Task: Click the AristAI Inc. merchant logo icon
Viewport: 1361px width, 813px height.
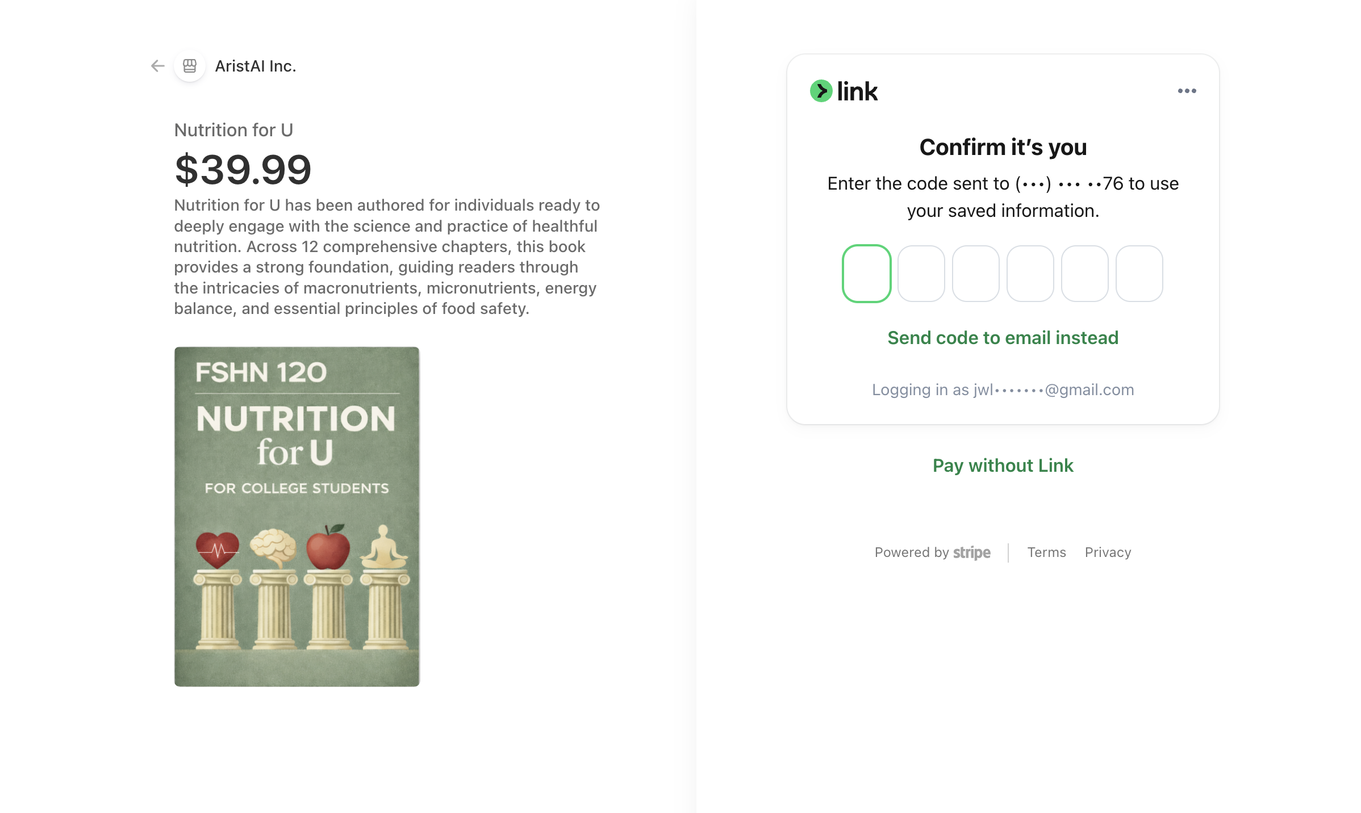Action: (189, 66)
